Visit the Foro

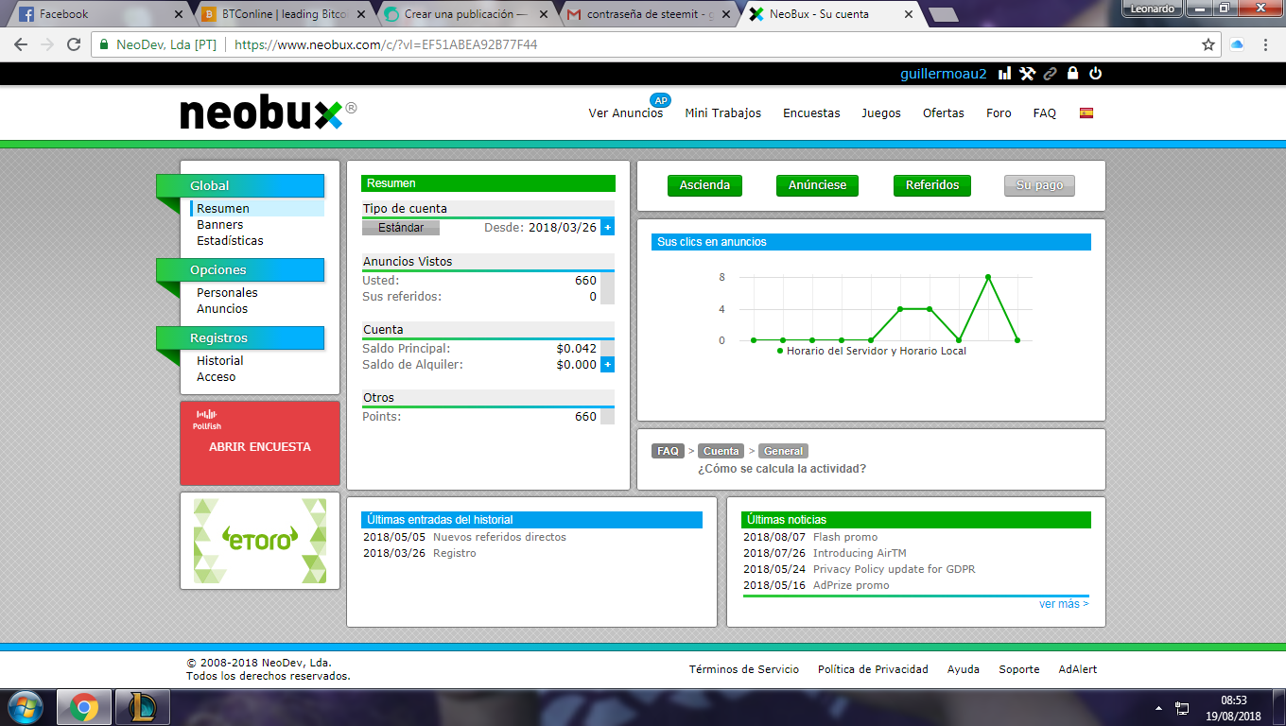pos(999,113)
